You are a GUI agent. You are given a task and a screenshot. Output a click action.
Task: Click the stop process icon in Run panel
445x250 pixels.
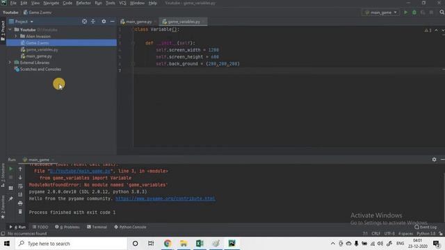point(11,178)
